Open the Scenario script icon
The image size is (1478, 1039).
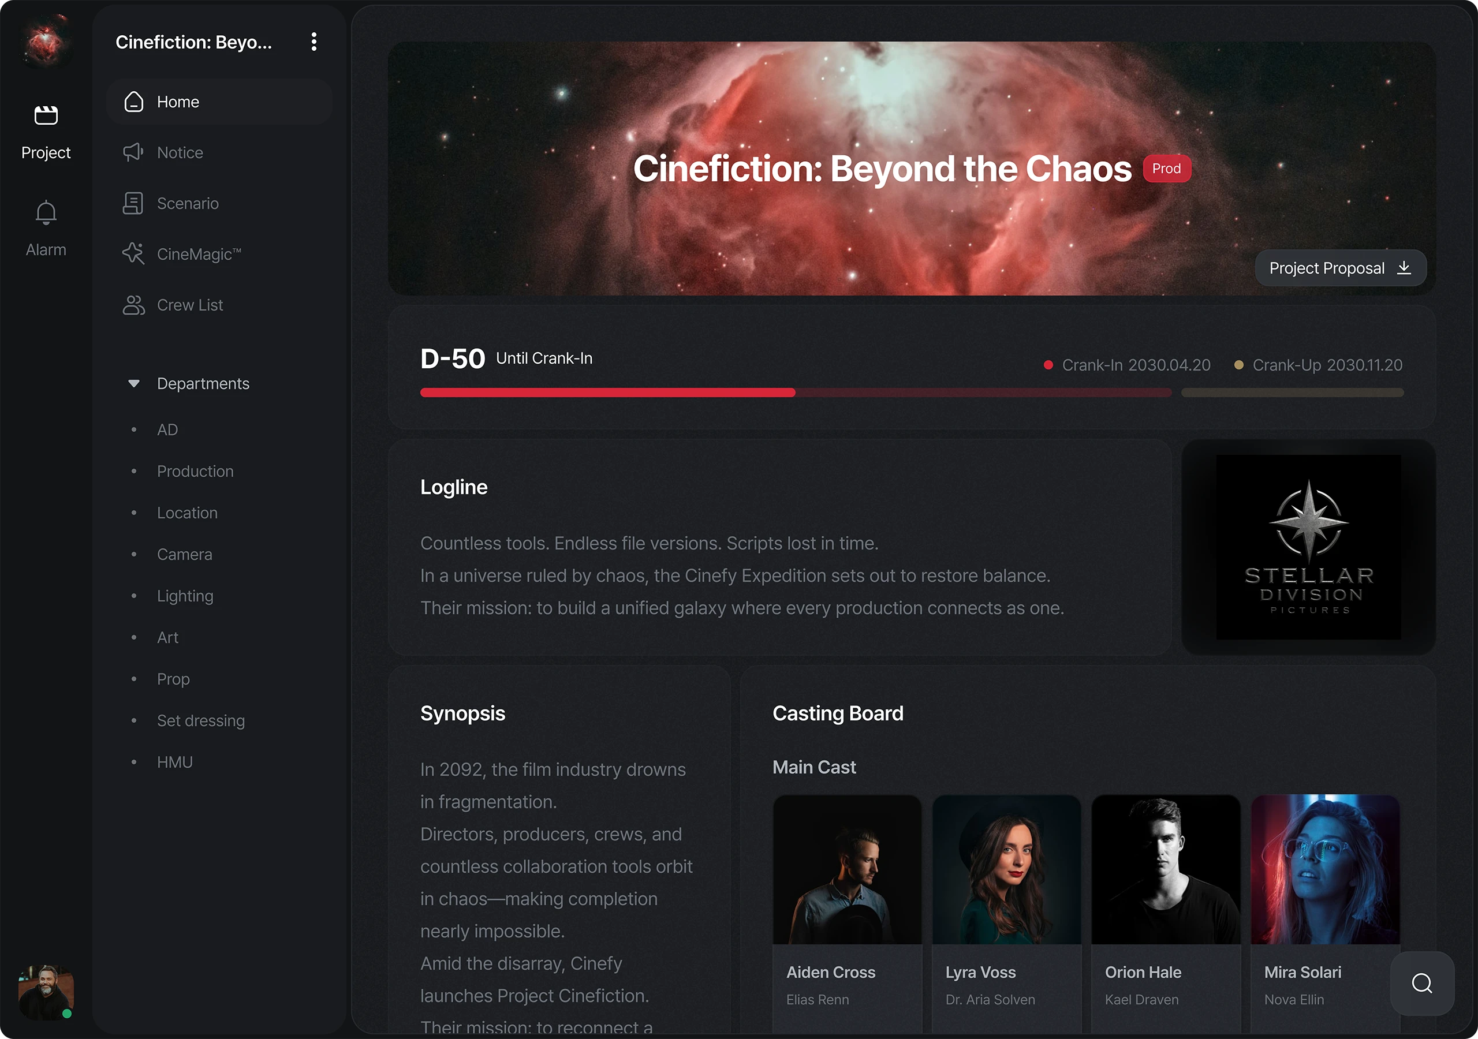(x=133, y=203)
